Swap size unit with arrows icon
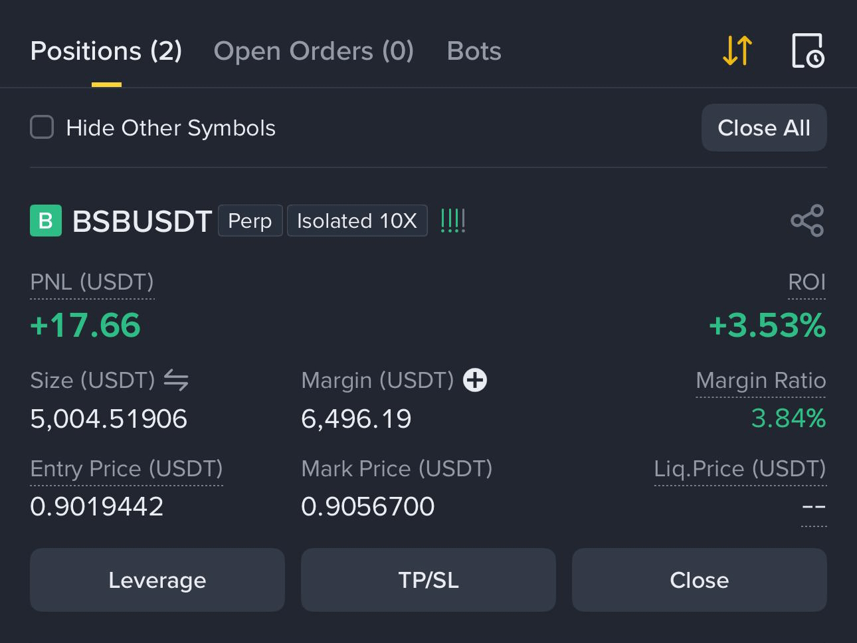This screenshot has width=857, height=643. [x=176, y=380]
